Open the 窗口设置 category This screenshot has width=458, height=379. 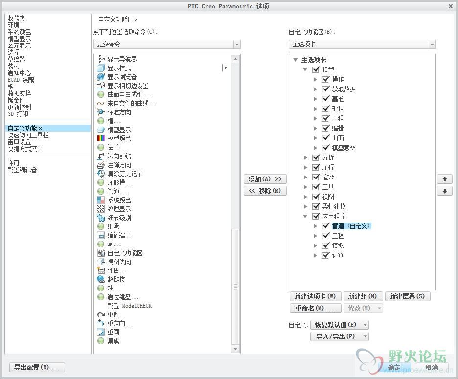[x=19, y=142]
